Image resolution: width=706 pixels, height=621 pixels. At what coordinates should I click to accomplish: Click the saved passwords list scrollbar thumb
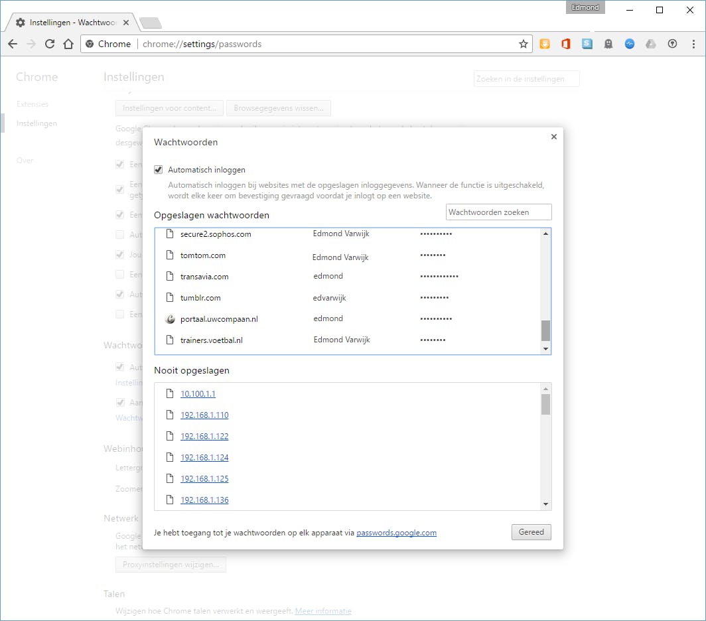[545, 330]
